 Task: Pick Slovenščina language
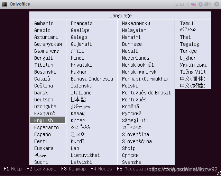coord(137,141)
